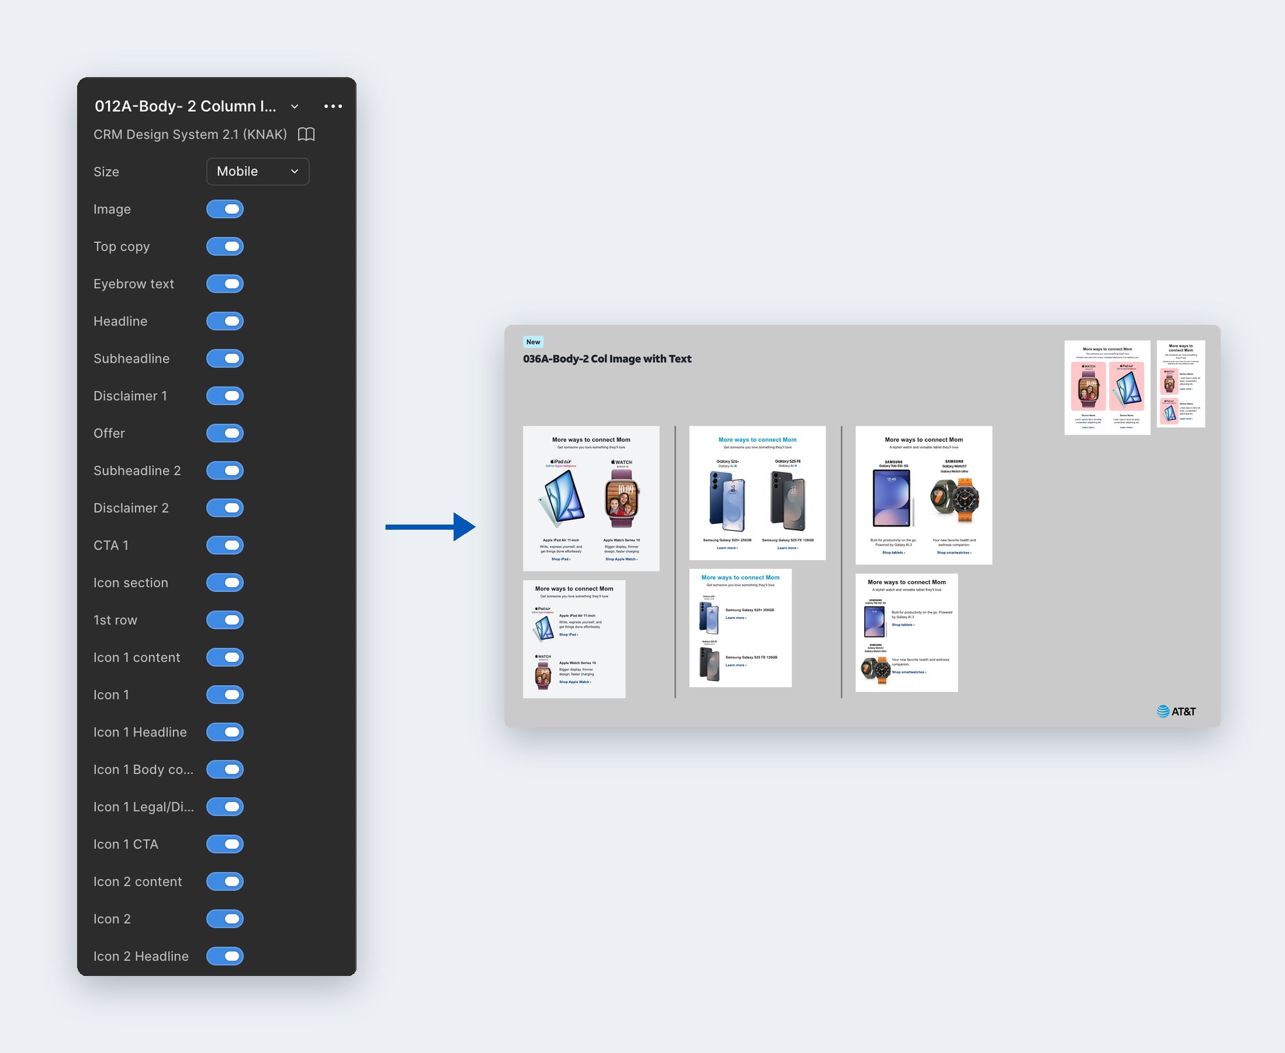Disable the Icon 1 content toggle
Viewport: 1285px width, 1053px height.
click(225, 657)
